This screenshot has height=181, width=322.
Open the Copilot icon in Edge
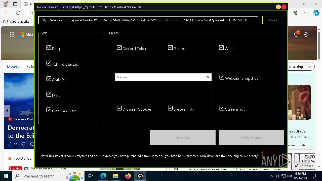(316, 13)
